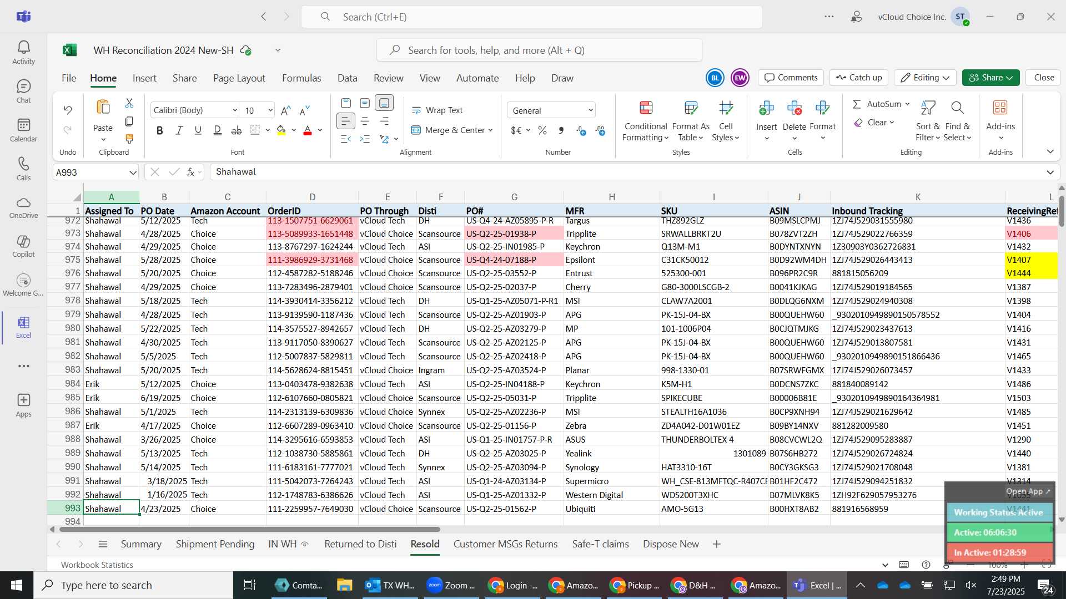Expand Merge & Center options arrow
1066x599 pixels.
[x=491, y=130]
